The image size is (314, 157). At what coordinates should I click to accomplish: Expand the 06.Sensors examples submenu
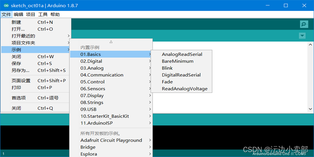[111, 88]
